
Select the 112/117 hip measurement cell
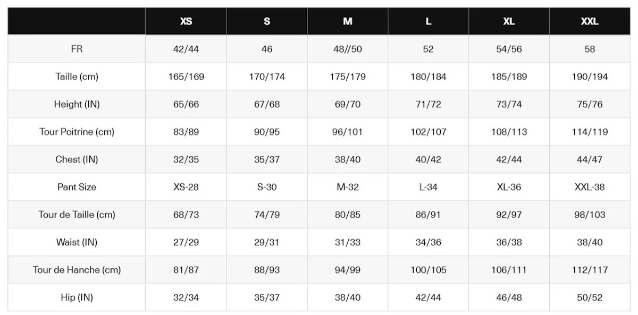point(590,270)
